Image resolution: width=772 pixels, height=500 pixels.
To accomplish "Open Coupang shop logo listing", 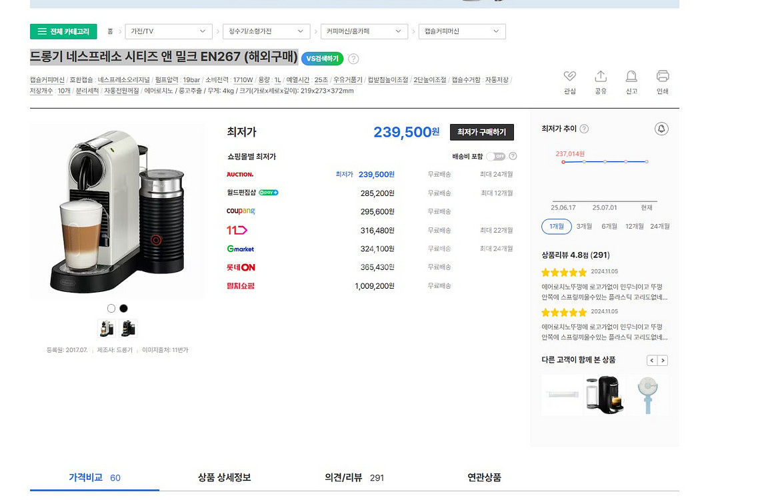I will (241, 211).
